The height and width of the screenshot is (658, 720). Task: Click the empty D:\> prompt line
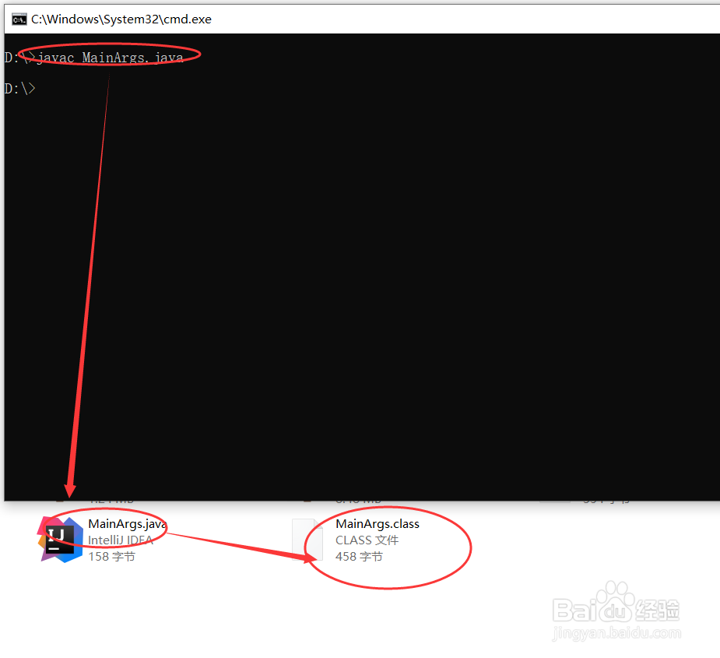point(19,88)
